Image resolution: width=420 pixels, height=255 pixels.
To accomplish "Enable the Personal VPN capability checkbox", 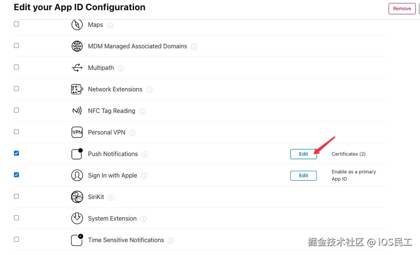I will (x=16, y=131).
